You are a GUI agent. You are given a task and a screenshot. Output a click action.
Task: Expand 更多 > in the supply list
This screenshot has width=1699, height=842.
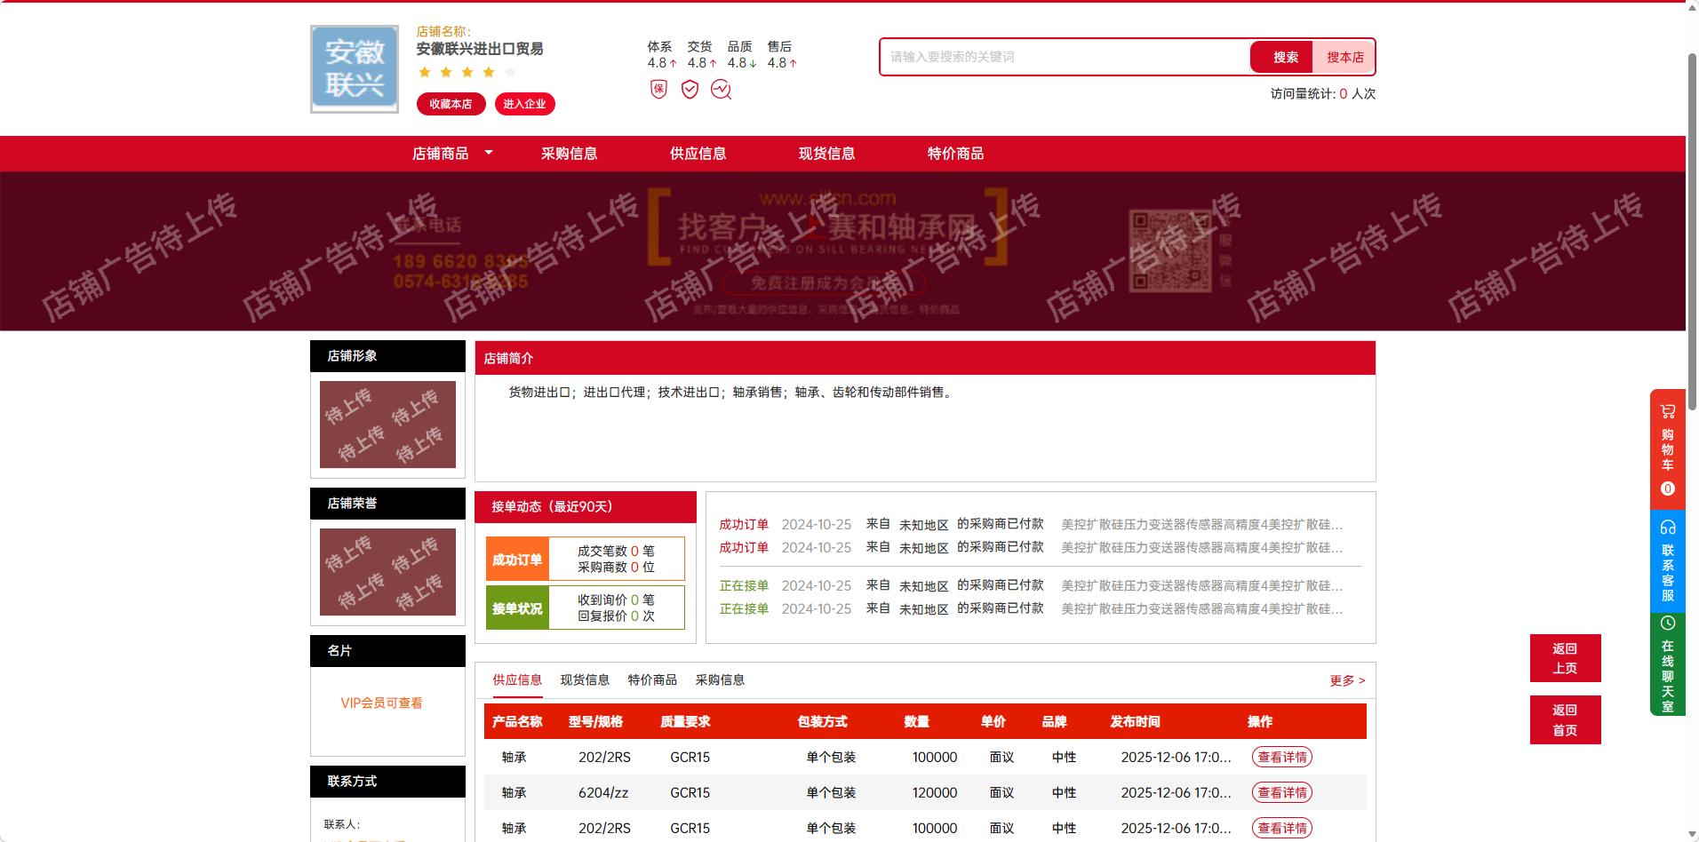1346,680
